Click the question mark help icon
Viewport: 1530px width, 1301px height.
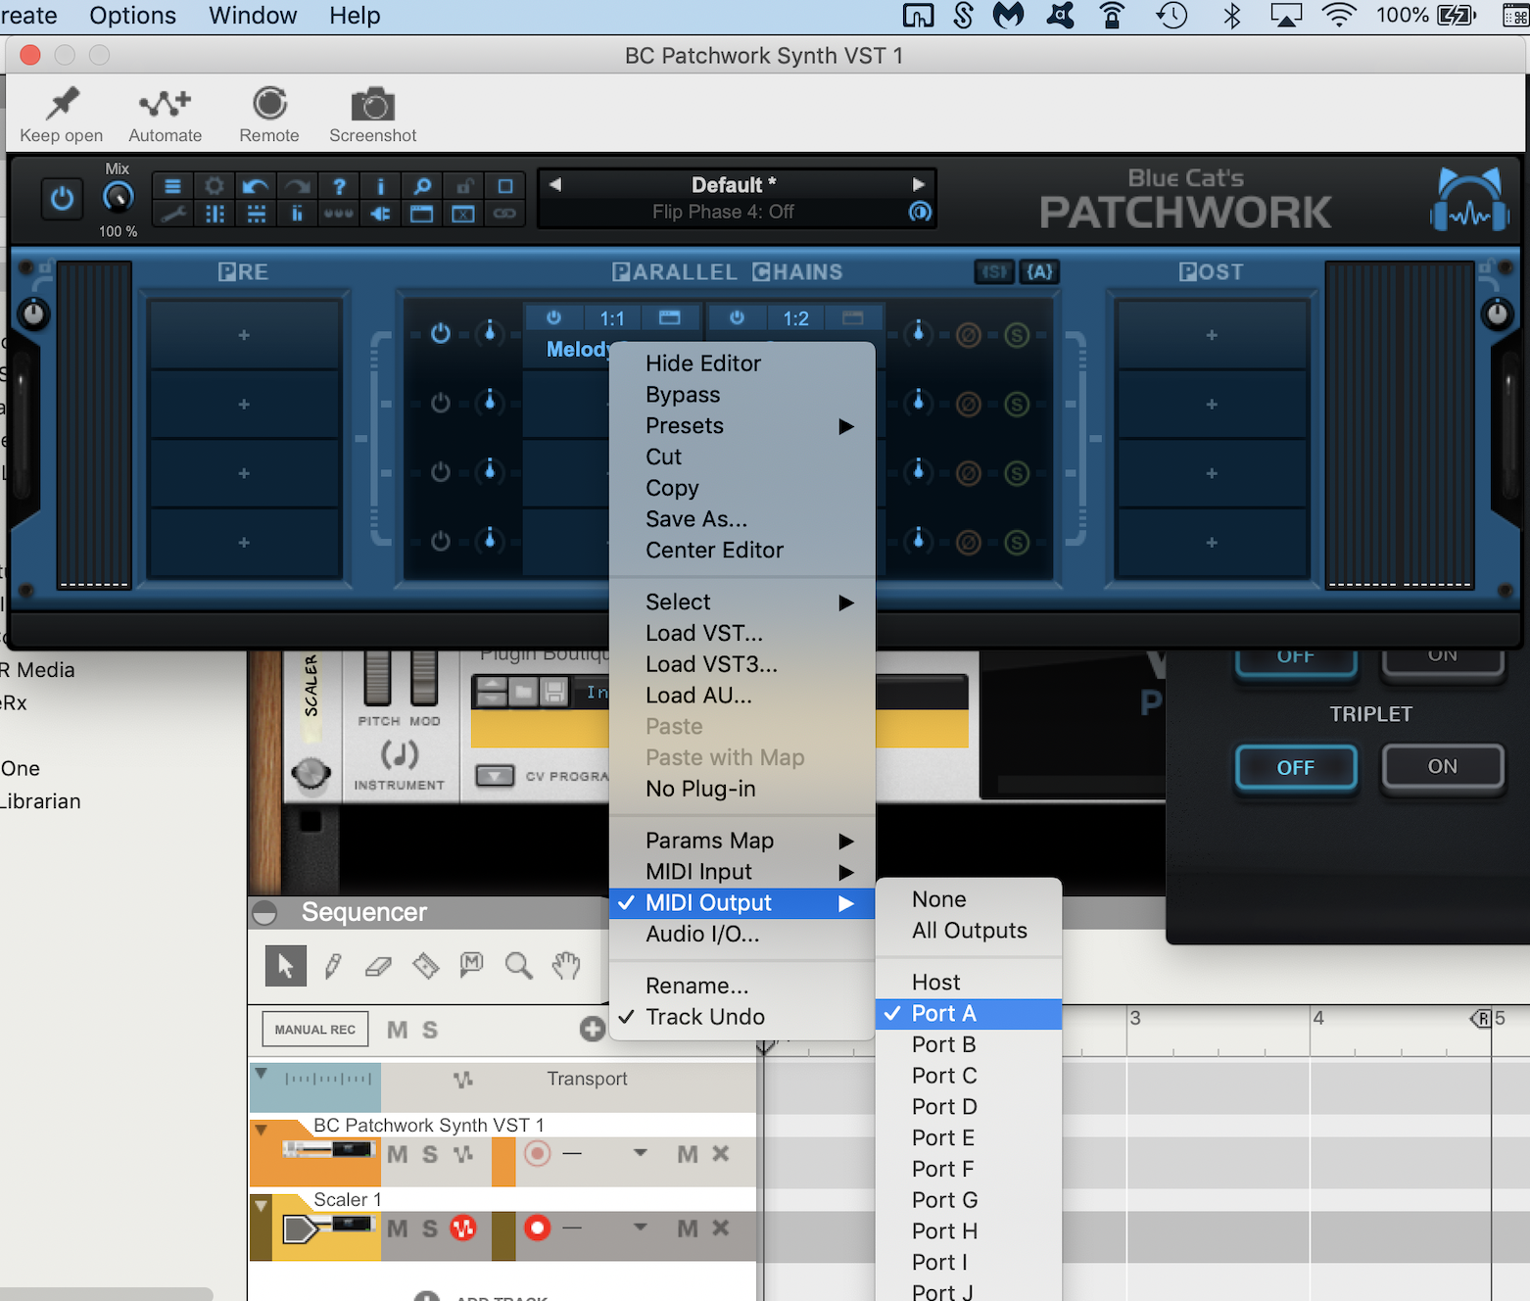pyautogui.click(x=339, y=186)
